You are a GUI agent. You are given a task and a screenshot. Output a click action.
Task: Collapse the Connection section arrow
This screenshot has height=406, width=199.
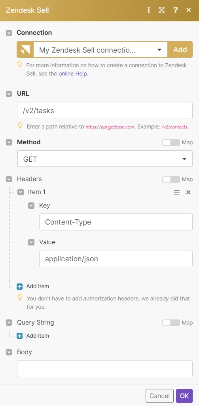point(9,33)
